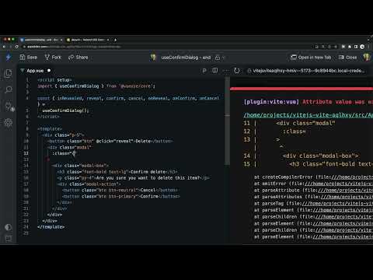This screenshot has width=373, height=280.
Task: Open a new browser tab with the plus icon
Action: [115, 40]
